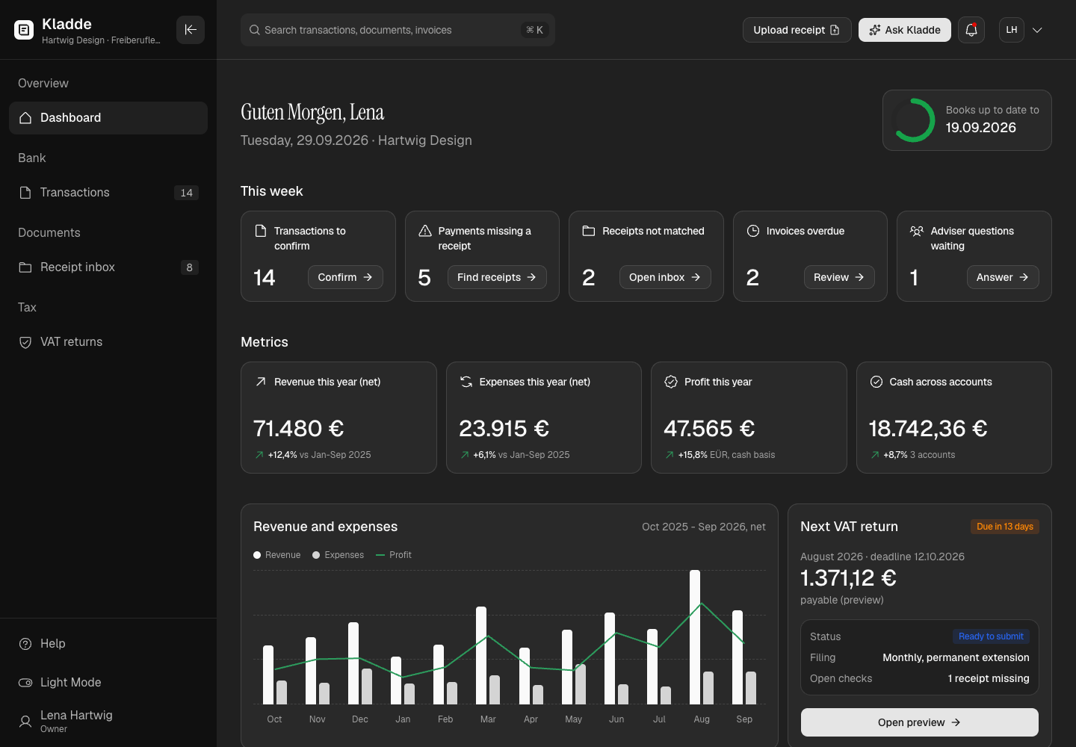This screenshot has height=747, width=1076.
Task: Click Open inbox button
Action: click(665, 277)
